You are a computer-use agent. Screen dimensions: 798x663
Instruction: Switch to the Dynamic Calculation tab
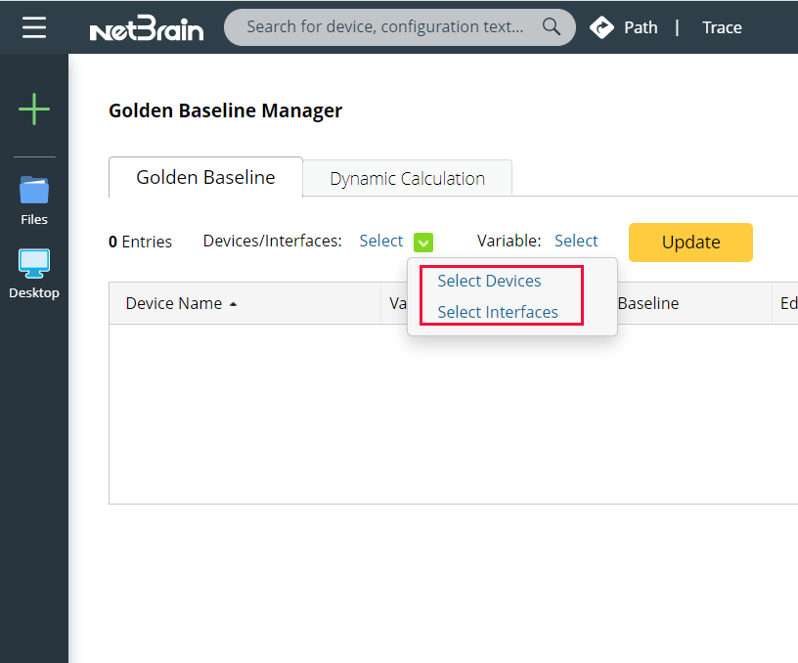[407, 178]
